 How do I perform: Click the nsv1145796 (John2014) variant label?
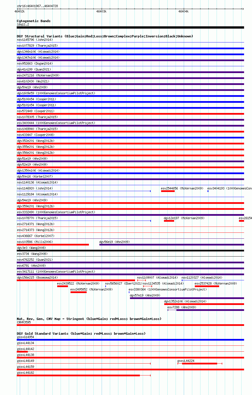point(35,40)
